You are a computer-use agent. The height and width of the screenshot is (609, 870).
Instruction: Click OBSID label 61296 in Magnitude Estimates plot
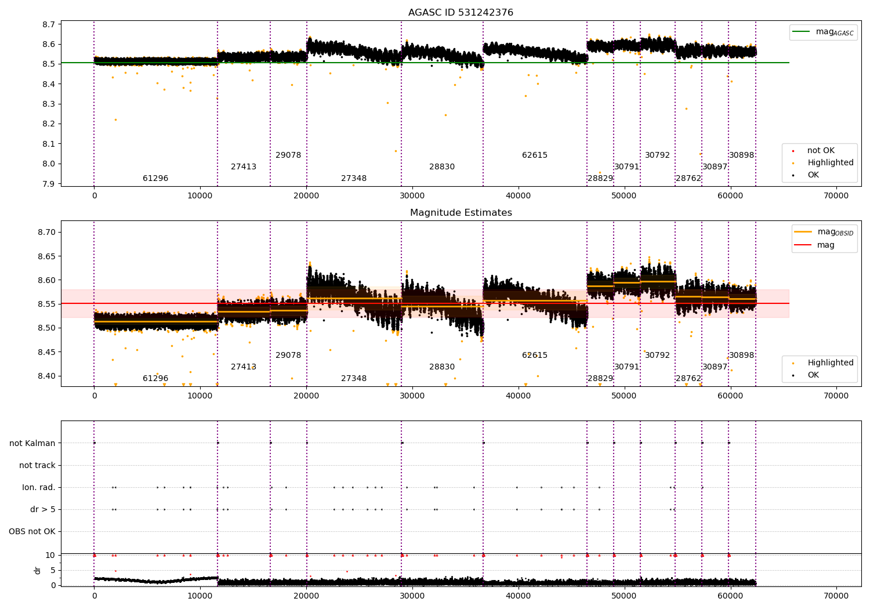155,378
